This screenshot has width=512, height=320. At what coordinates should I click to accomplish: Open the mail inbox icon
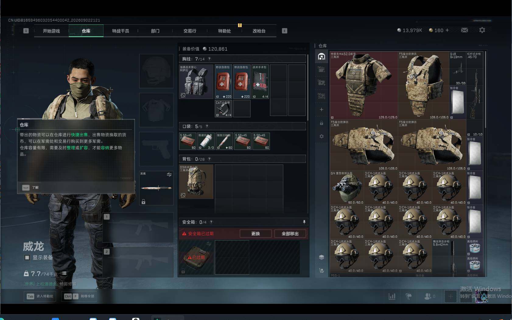coord(465,30)
